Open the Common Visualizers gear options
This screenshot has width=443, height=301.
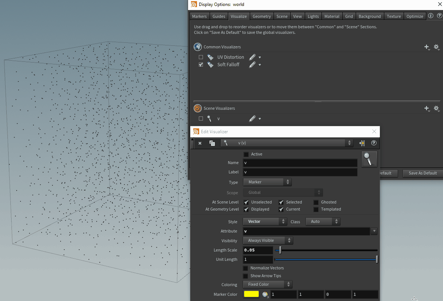click(x=437, y=47)
